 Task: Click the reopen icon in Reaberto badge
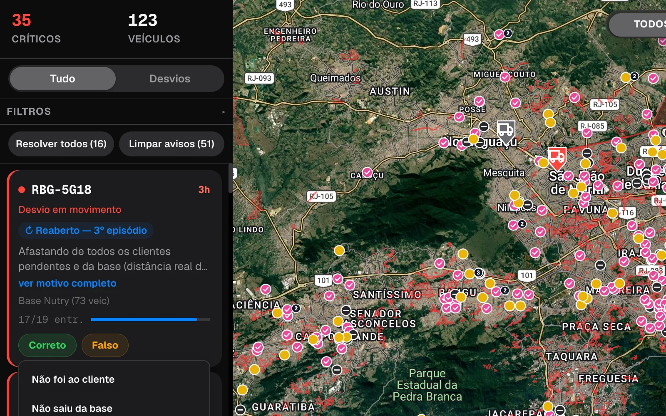click(29, 230)
